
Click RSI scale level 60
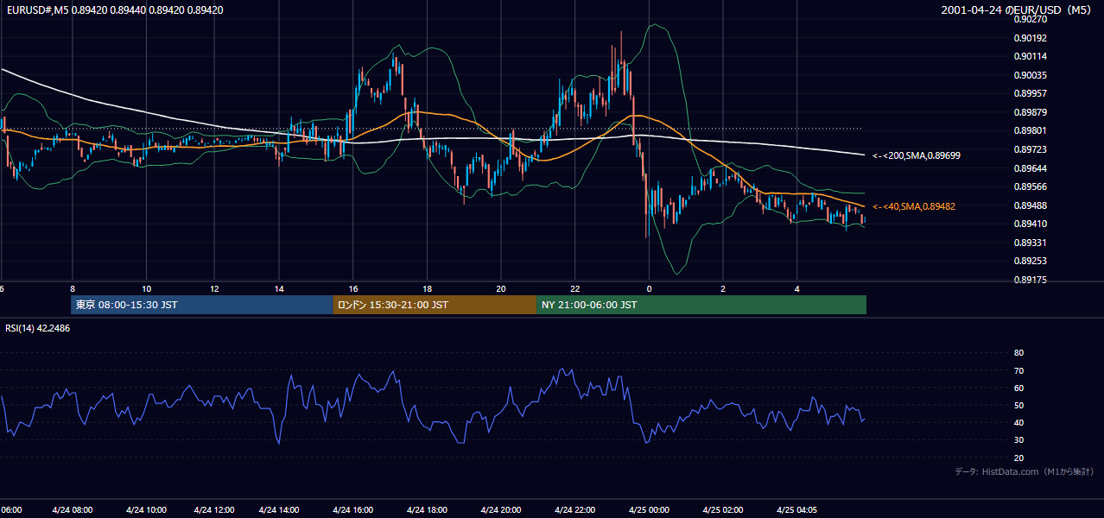[x=1018, y=388]
